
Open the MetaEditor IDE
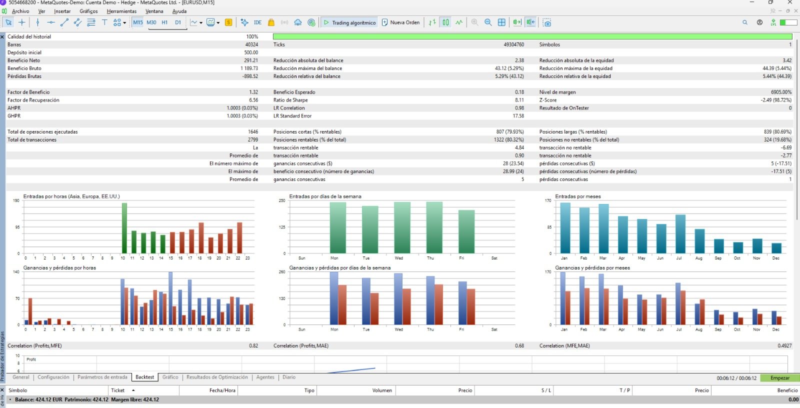[x=257, y=22]
